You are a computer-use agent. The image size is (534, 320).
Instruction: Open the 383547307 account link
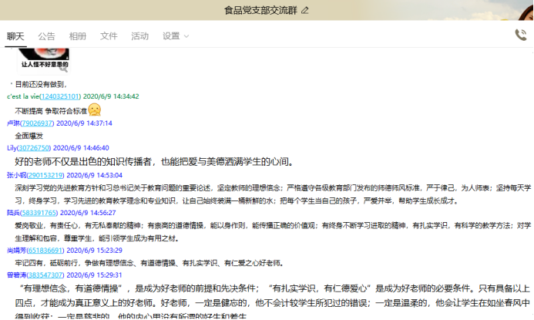45,275
